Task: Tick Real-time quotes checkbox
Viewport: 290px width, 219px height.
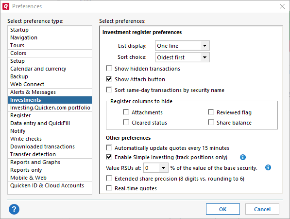Action: click(x=109, y=188)
